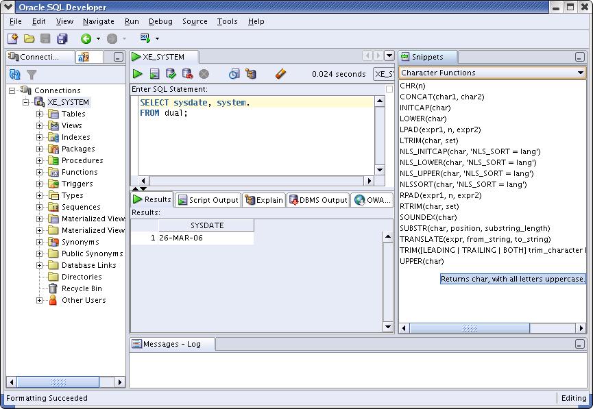Open a SQL Worksheet from main toolbar
The image size is (593, 409).
tap(145, 38)
